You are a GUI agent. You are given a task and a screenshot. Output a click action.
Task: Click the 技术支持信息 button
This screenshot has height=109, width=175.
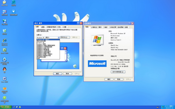118,72
